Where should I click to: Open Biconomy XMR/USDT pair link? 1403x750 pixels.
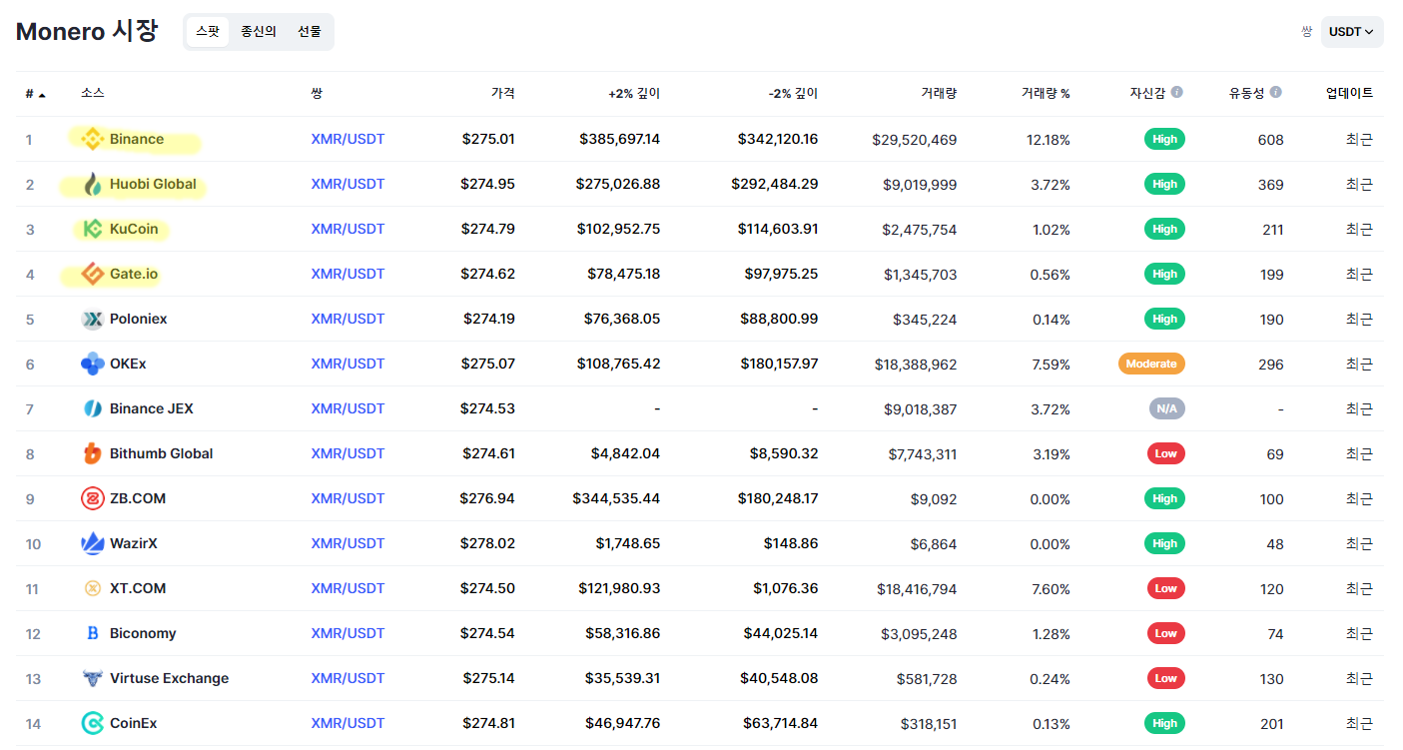[348, 633]
